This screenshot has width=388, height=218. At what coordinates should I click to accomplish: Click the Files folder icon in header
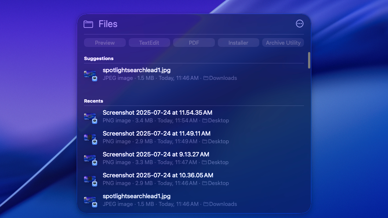88,24
